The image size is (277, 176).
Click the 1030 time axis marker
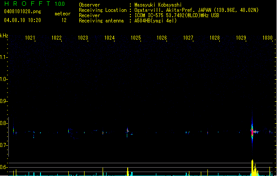(x=267, y=38)
